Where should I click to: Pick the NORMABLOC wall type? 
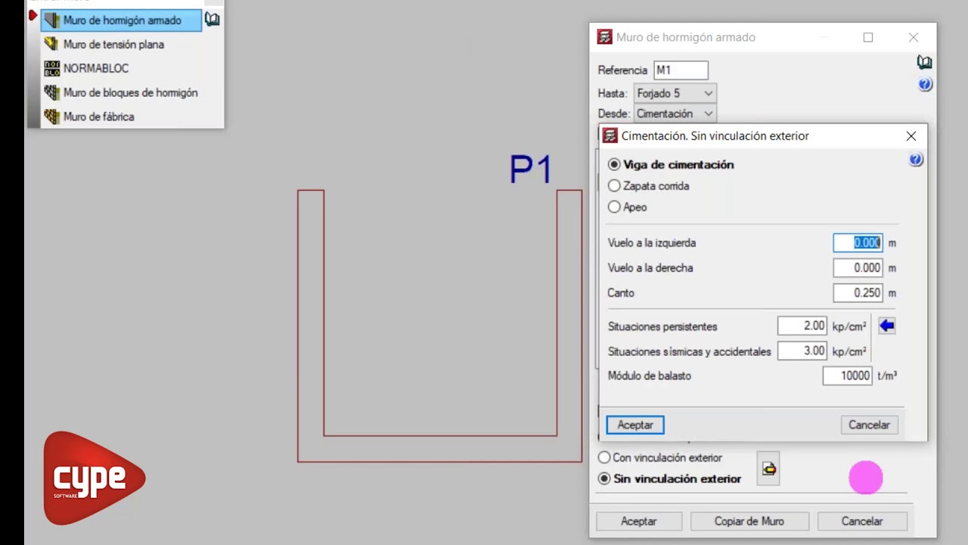click(x=96, y=68)
